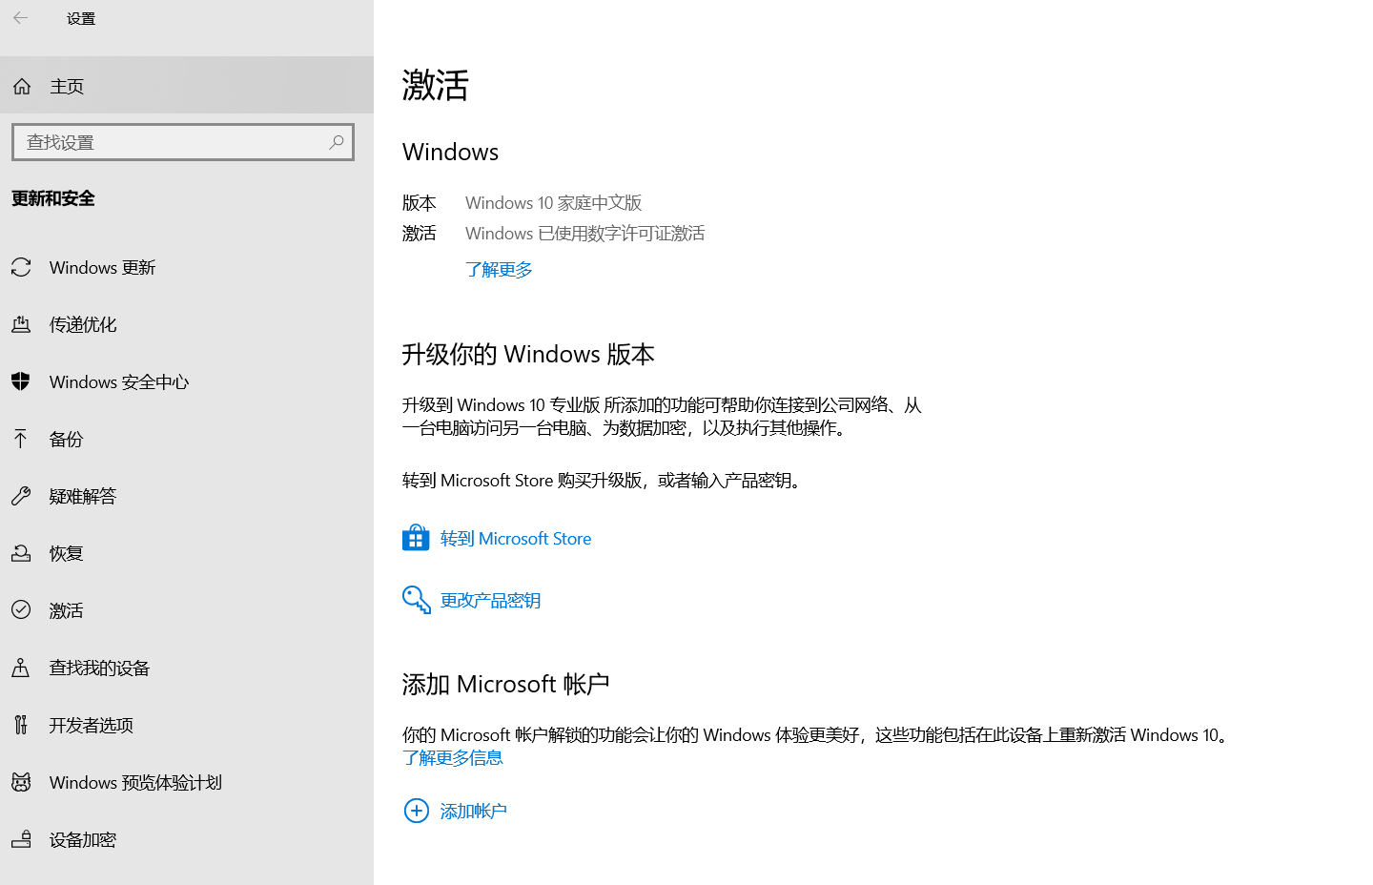Image resolution: width=1373 pixels, height=885 pixels.
Task: Open 设备加密 settings page
Action: [187, 839]
